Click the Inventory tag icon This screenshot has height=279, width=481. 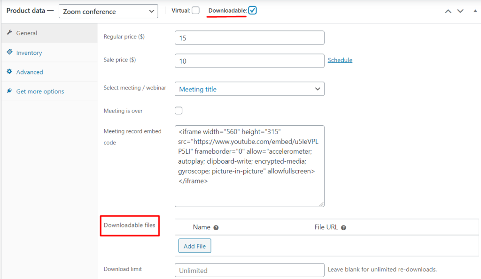pyautogui.click(x=10, y=53)
